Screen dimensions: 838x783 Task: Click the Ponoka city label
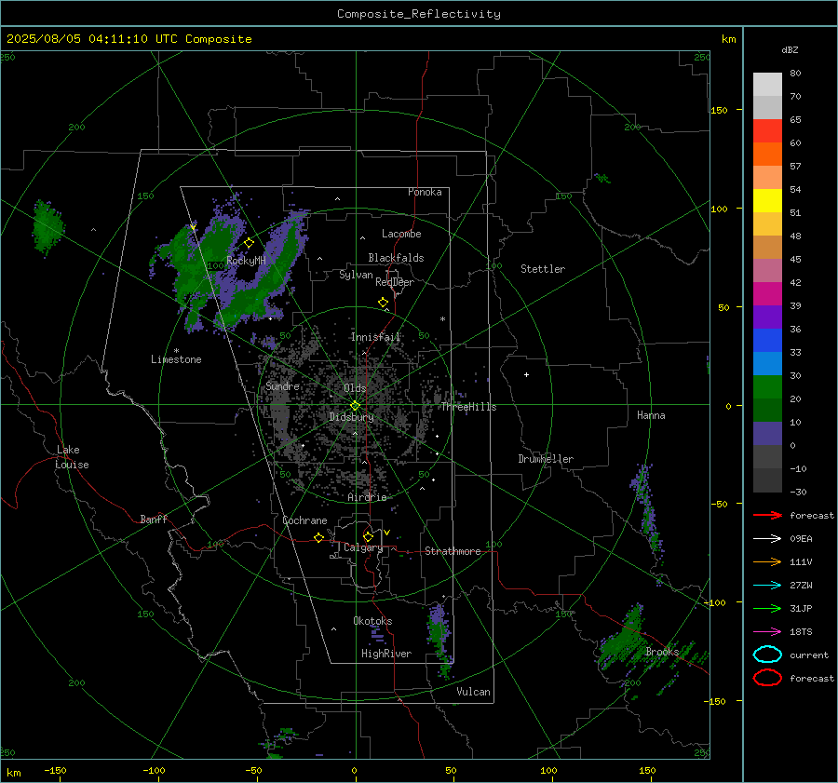[x=425, y=192]
